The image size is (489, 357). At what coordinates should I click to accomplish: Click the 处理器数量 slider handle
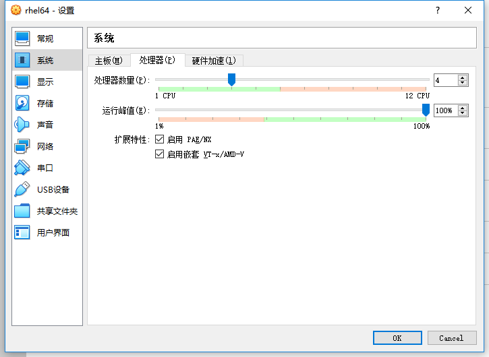point(231,79)
